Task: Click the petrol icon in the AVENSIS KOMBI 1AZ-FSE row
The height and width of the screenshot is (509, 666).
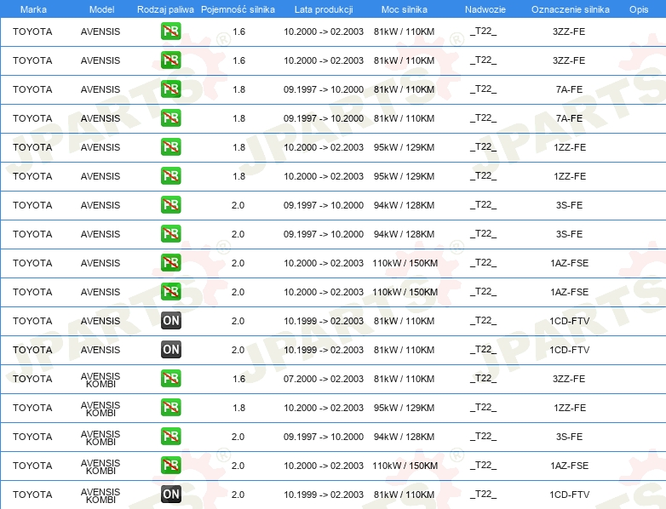Action: tap(170, 465)
